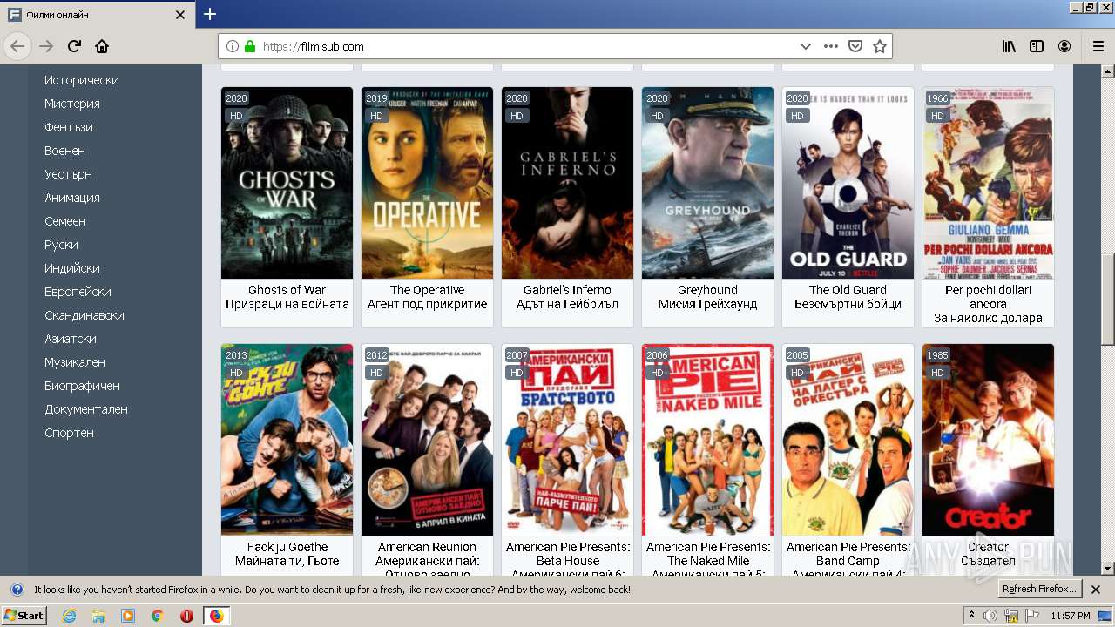The height and width of the screenshot is (627, 1115).
Task: Show site information icon in address bar
Action: pos(233,46)
